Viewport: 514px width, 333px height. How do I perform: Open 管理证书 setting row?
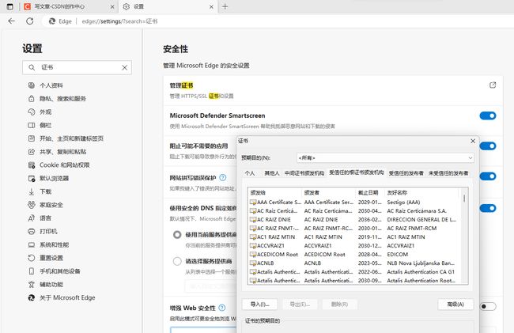pos(333,90)
